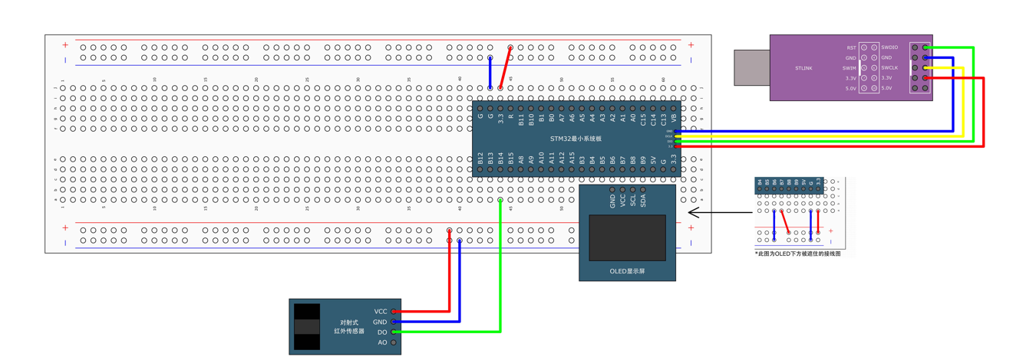Click the SWIM label on STLINK
1036x363 pixels.
tap(849, 68)
